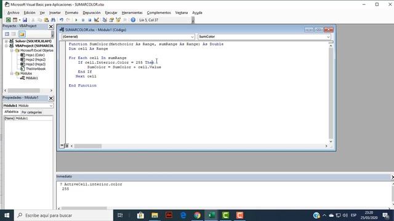This screenshot has height=221, width=394.
Task: Run the macro with the play icon
Action: pyautogui.click(x=76, y=20)
